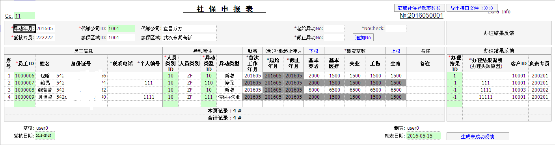Click the 追加No button

click(x=363, y=38)
